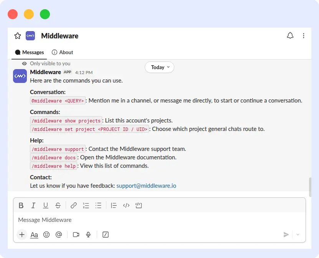This screenshot has width=319, height=258.
Task: Open the three-dot more options menu
Action: click(304, 36)
